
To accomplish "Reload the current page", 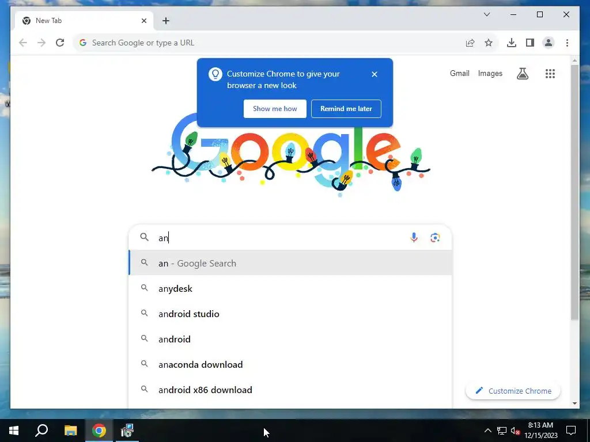I will tap(60, 43).
